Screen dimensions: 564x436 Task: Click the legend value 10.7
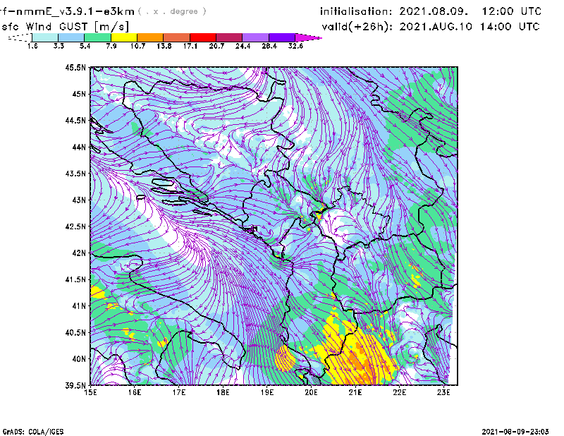(x=137, y=46)
